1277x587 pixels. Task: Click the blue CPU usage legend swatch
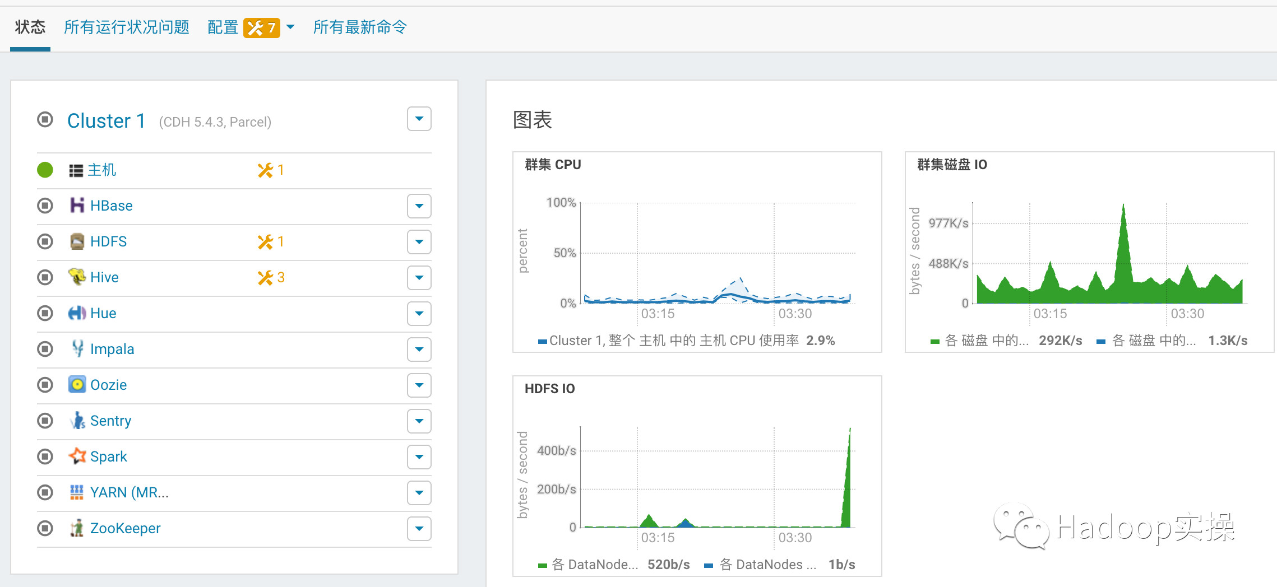point(542,341)
